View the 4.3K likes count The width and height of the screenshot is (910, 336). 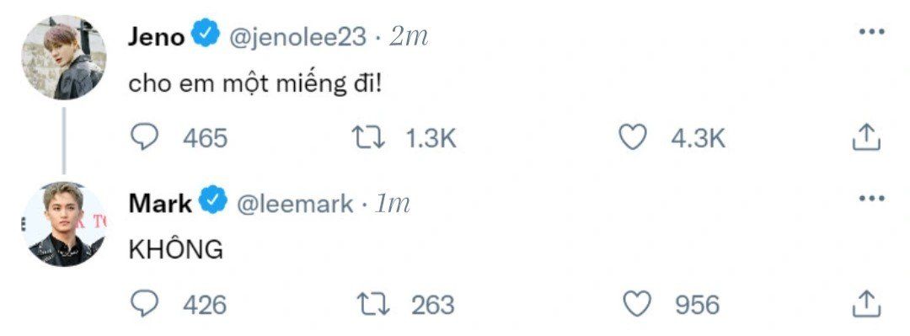point(699,139)
